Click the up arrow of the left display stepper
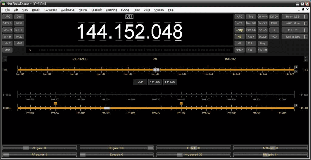Screen dimensions: 311x160 (5, 58)
